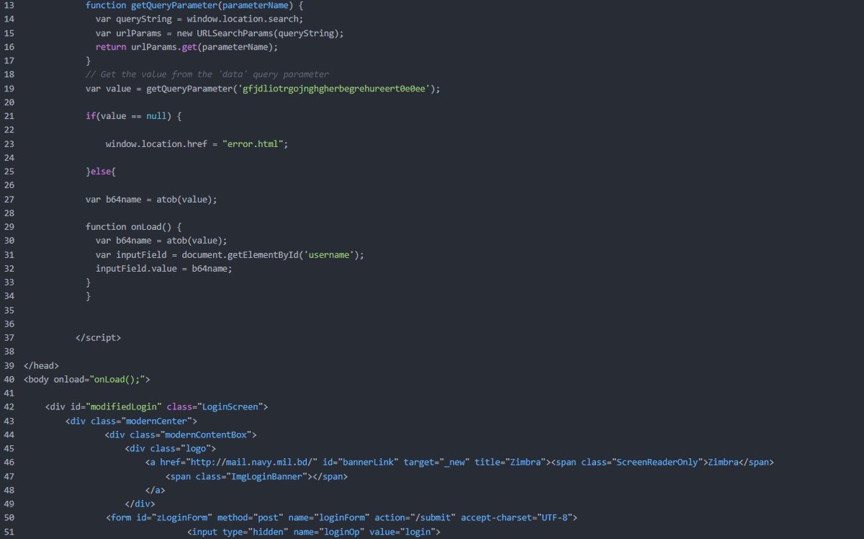This screenshot has width=864, height=539.
Task: Click the class "LoginScreen" value
Action: click(x=230, y=407)
